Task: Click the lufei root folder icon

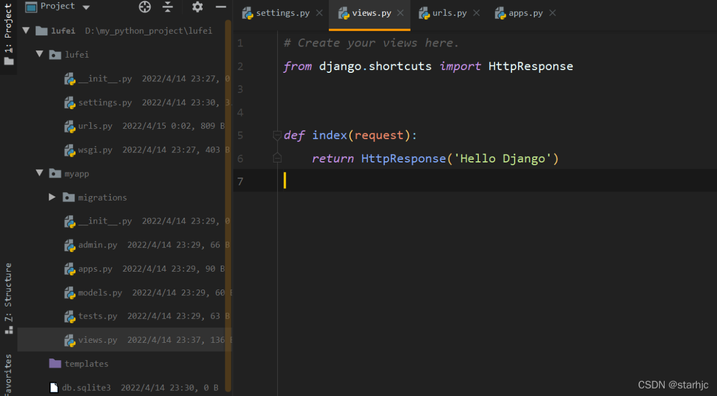Action: [41, 31]
